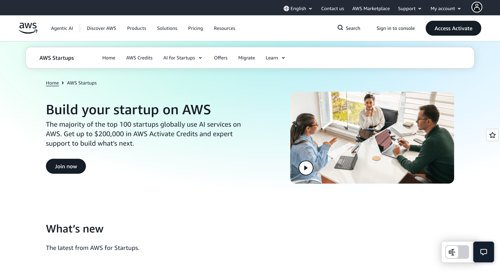Open the chat assistant icon
Image resolution: width=500 pixels, height=271 pixels.
(483, 252)
